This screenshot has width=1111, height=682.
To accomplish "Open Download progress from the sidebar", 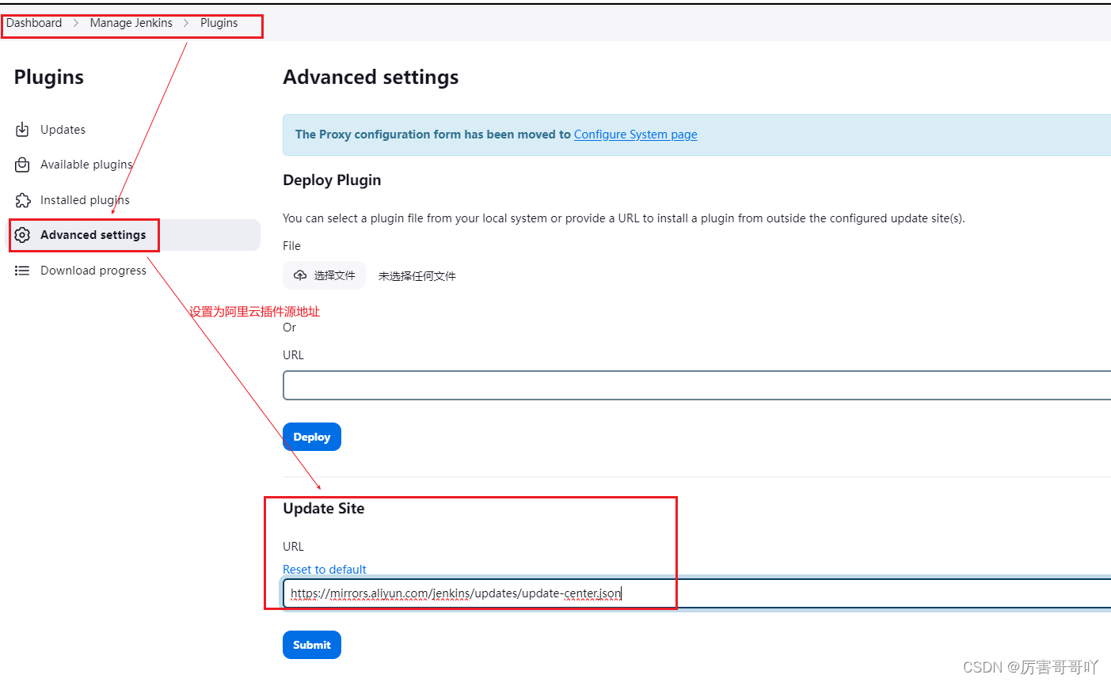I will coord(93,270).
